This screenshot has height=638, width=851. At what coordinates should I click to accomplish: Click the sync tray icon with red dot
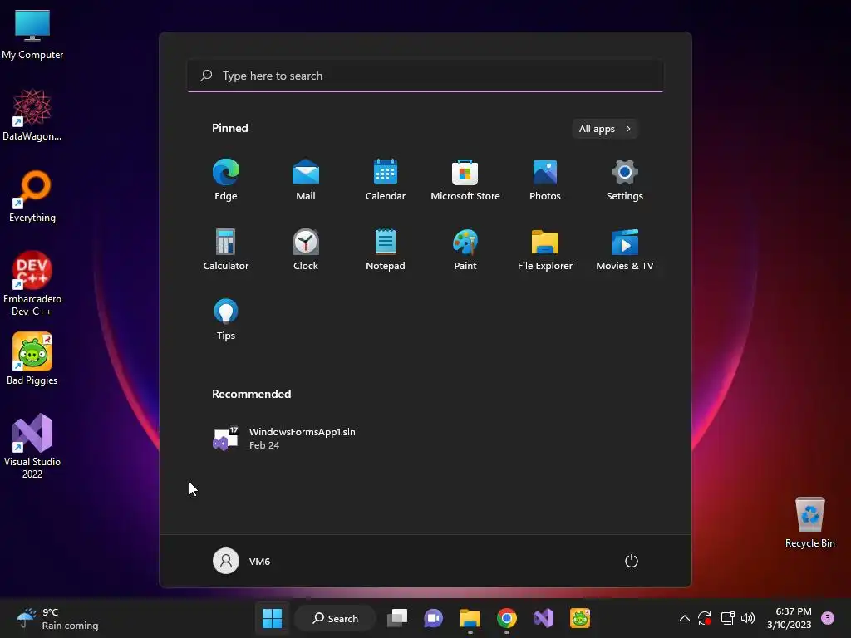click(x=705, y=618)
